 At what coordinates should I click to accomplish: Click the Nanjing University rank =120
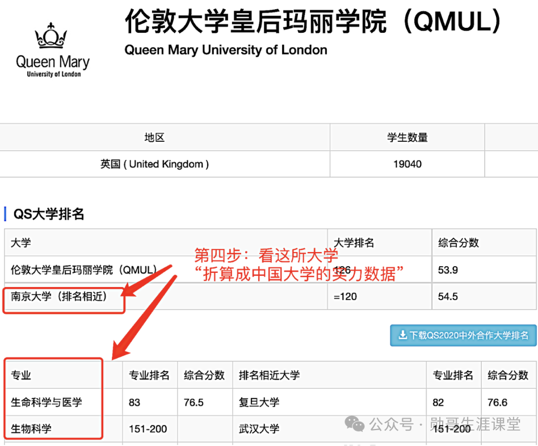345,296
